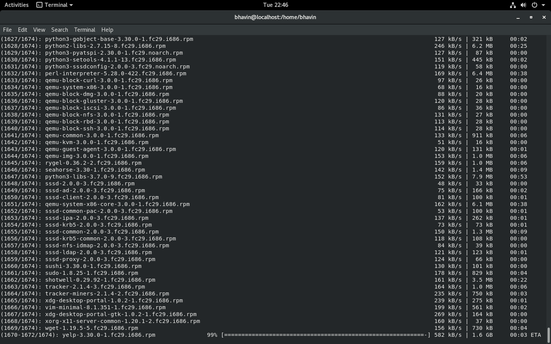Click the Terminal prompt icon in top bar
This screenshot has width=551, height=344.
click(39, 5)
